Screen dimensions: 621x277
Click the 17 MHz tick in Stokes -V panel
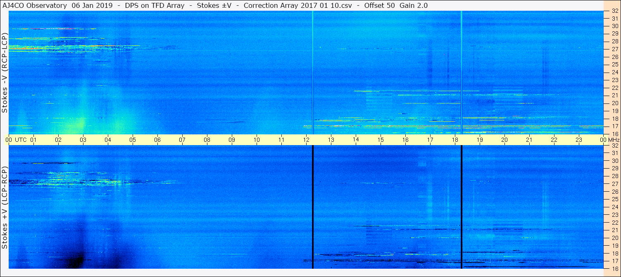pos(614,126)
